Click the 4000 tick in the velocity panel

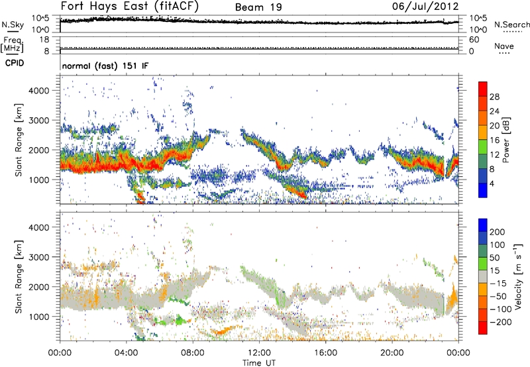(38, 227)
